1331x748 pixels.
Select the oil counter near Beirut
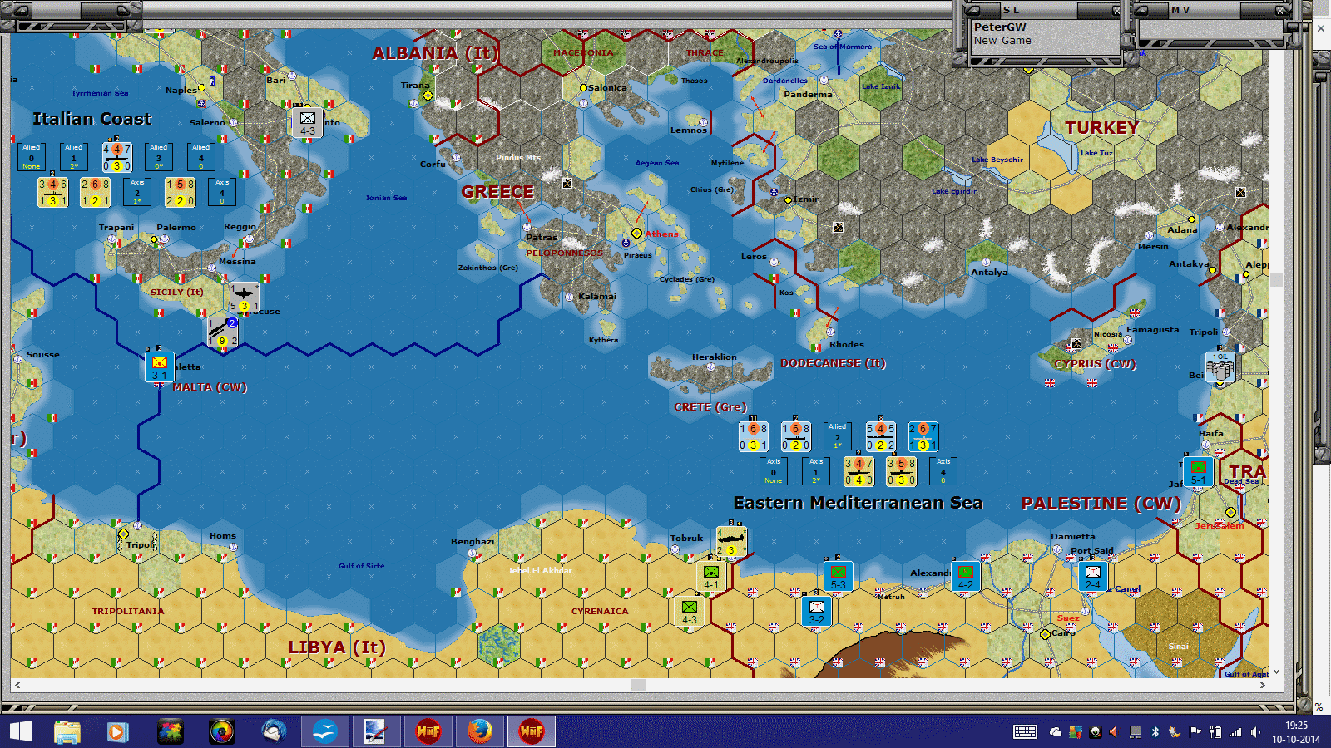click(x=1220, y=367)
